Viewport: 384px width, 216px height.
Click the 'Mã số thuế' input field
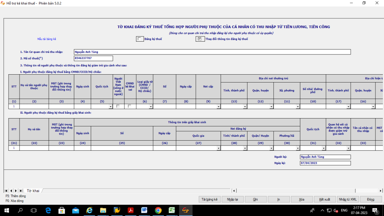tap(93, 58)
